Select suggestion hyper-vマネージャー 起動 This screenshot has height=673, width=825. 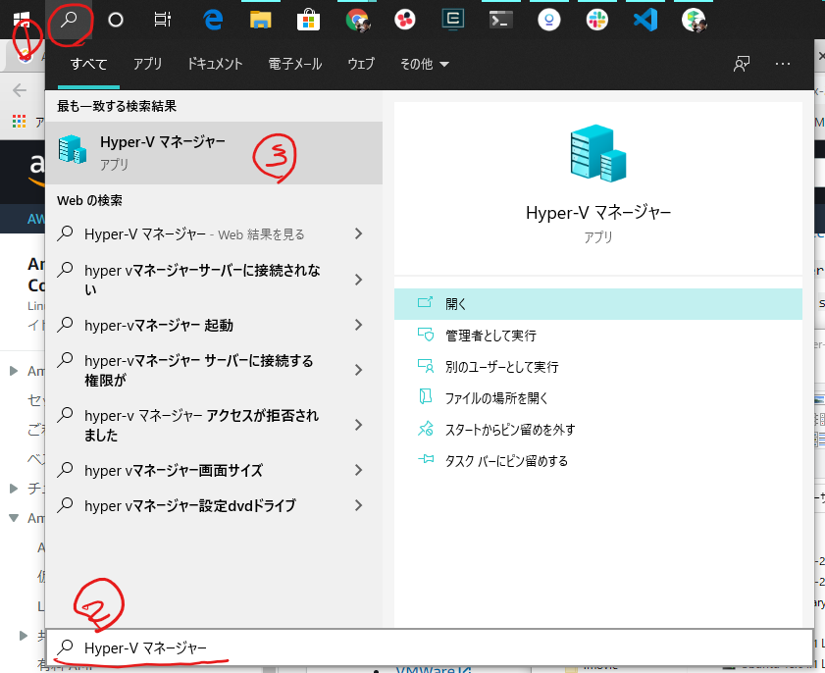[158, 325]
